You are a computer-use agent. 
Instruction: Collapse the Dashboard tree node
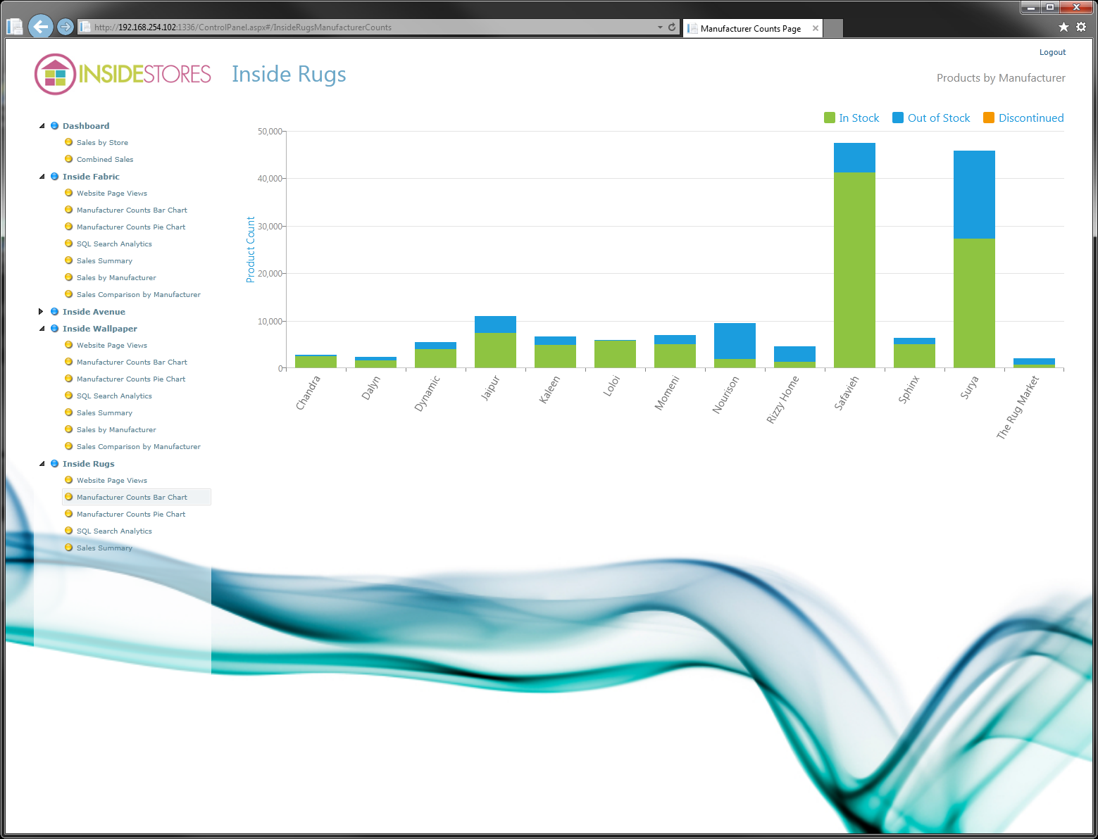[42, 126]
